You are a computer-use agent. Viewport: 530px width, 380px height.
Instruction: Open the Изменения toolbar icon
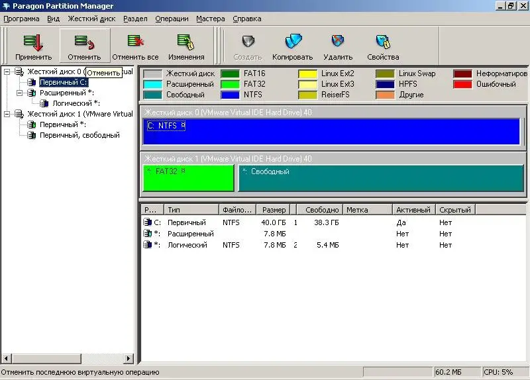186,42
